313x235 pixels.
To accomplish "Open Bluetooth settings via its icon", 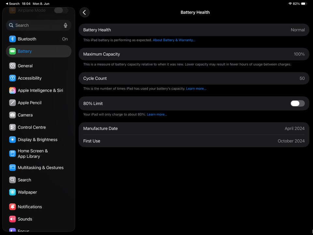I will point(12,39).
